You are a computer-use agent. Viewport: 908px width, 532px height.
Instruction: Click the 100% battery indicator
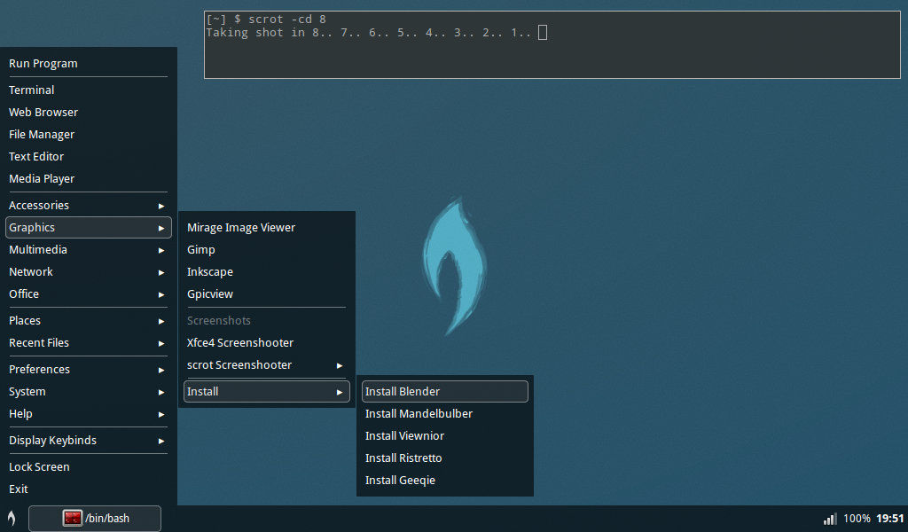coord(857,519)
